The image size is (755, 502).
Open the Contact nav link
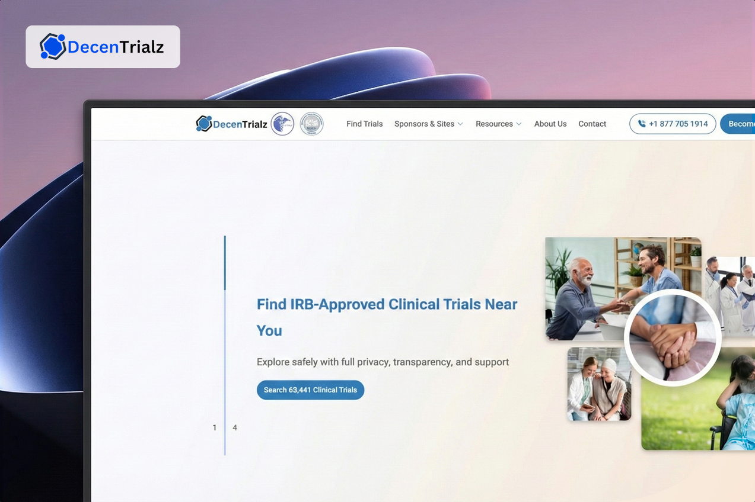pos(592,124)
